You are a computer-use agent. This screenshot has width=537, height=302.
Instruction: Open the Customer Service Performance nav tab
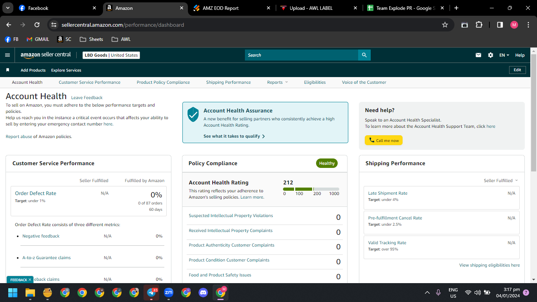coord(90,82)
